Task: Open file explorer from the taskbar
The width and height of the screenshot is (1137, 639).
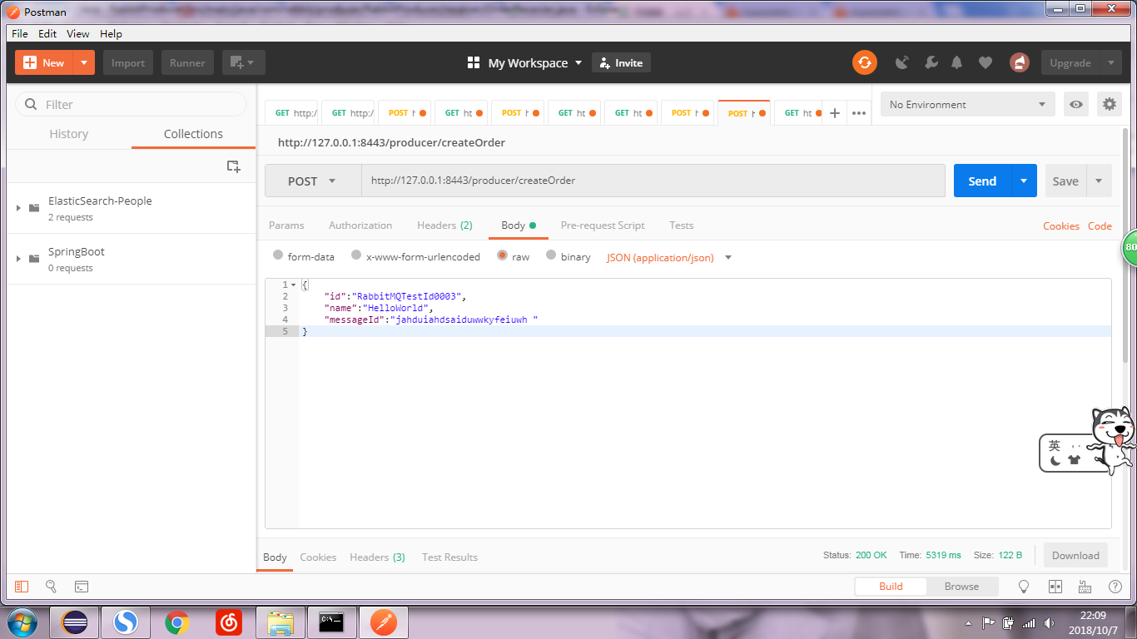Action: tap(281, 622)
